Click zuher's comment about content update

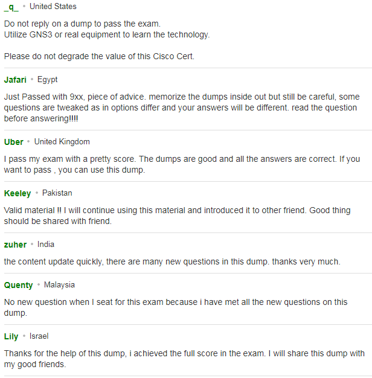(x=172, y=262)
